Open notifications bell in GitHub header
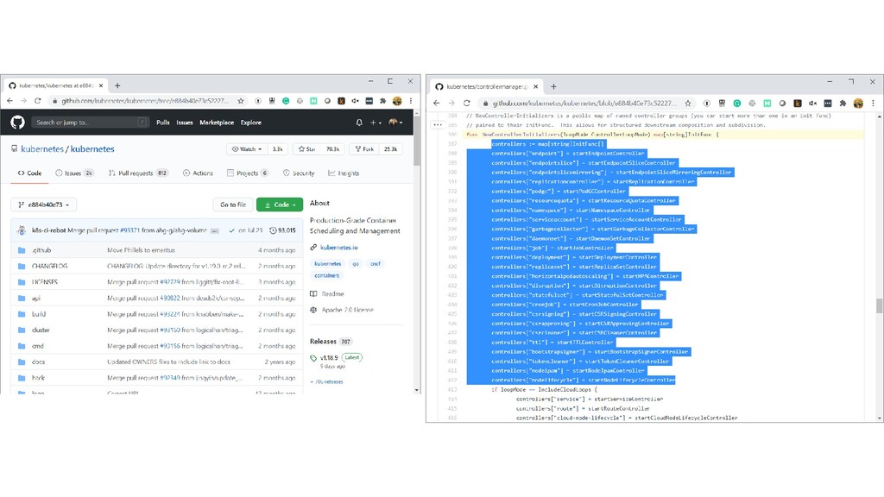The image size is (884, 497). (359, 123)
